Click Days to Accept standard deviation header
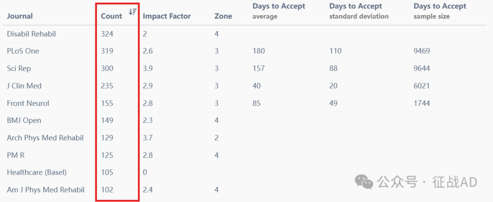 [x=359, y=11]
